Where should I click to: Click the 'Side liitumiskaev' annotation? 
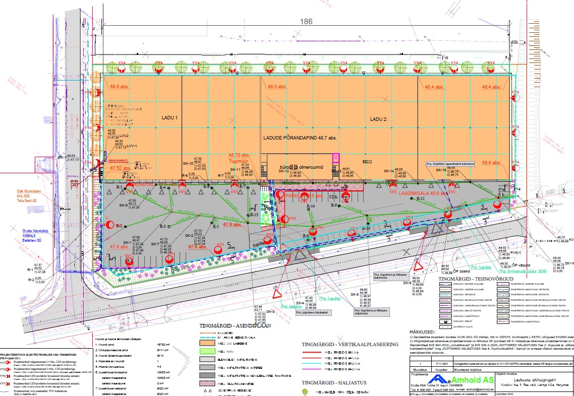click(29, 191)
